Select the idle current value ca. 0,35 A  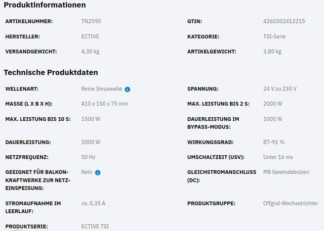pos(93,203)
